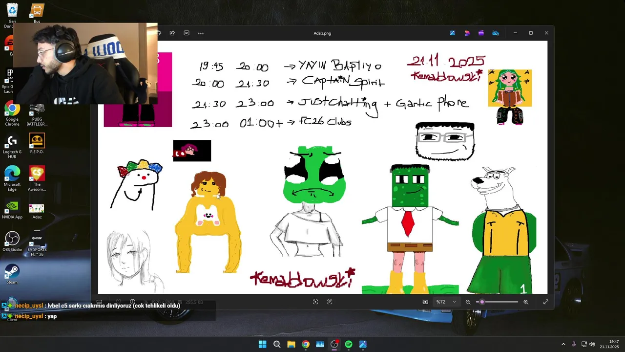Click the text scan (OCR) icon
The height and width of the screenshot is (352, 625).
(x=330, y=302)
